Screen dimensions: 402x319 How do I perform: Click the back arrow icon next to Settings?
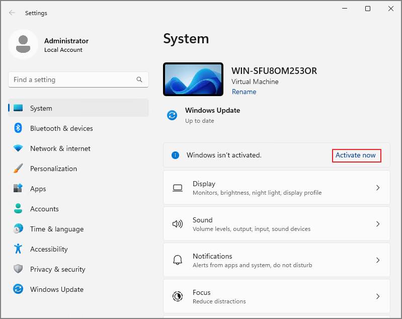(x=12, y=13)
